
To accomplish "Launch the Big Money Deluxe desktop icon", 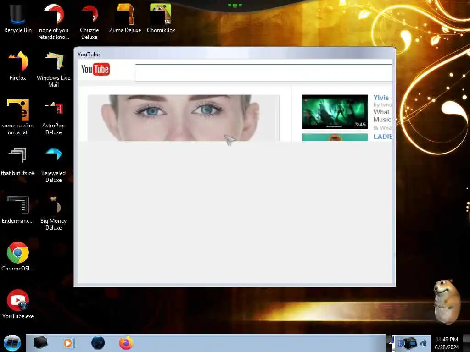I will click(54, 213).
